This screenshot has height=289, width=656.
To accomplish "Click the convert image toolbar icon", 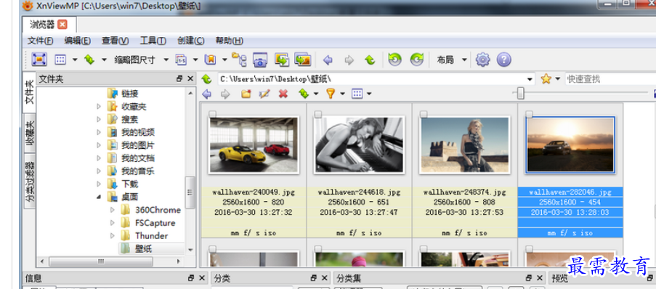I will [282, 60].
